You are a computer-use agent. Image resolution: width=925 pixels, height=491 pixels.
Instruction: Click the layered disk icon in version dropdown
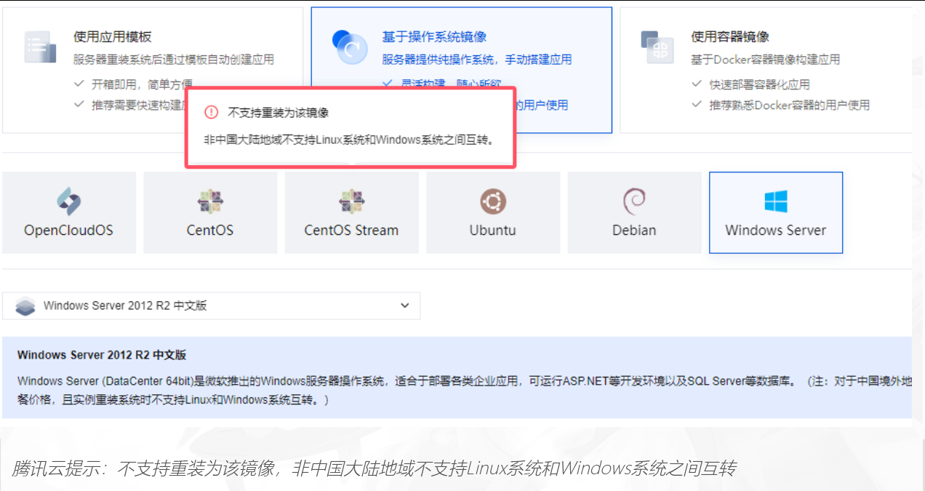(x=25, y=306)
